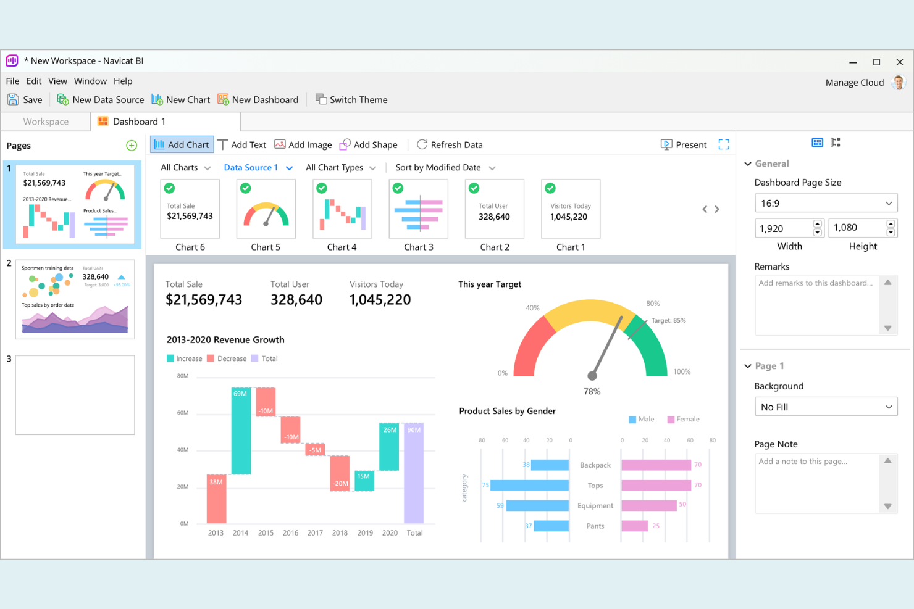Select the Chart 5 gauge thumbnail
Viewport: 914px width, 609px height.
[266, 209]
